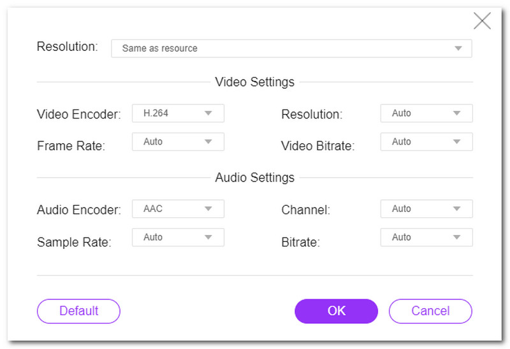
Task: Click the 'Audio Settings' section heading
Action: click(x=254, y=178)
